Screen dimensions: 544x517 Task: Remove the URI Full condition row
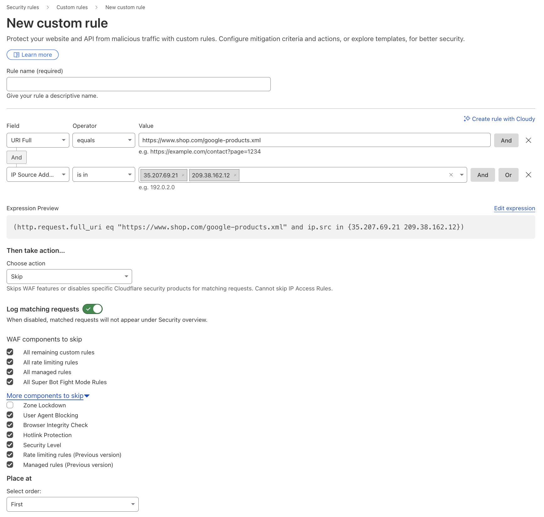528,140
